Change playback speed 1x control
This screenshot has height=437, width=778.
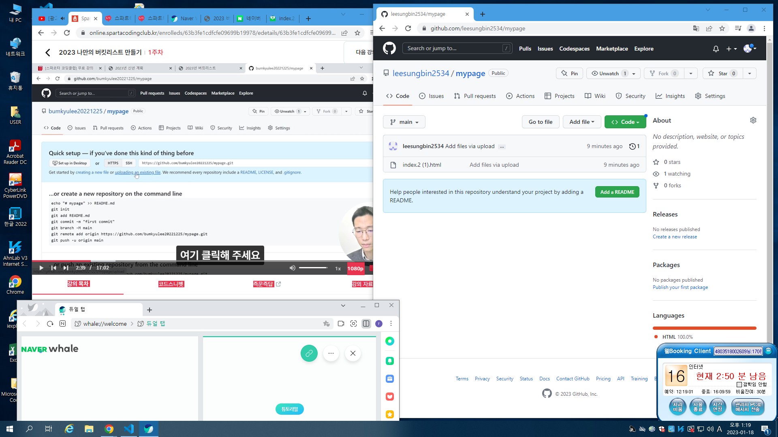(x=338, y=268)
